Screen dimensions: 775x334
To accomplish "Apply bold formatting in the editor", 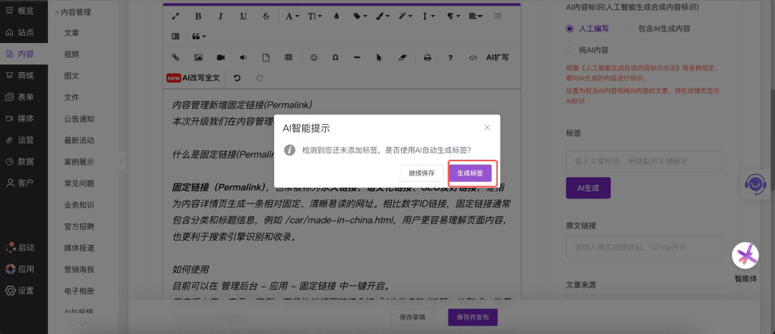I will (198, 16).
